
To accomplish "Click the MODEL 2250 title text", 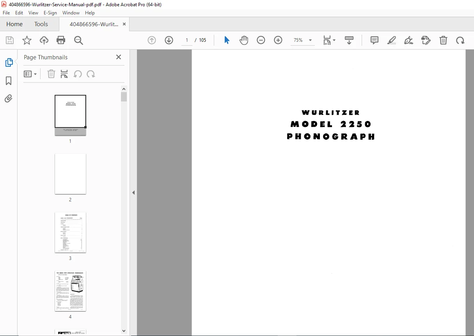I will (x=331, y=124).
